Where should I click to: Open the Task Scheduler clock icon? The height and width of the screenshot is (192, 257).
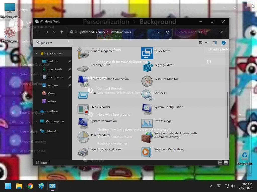(x=83, y=137)
